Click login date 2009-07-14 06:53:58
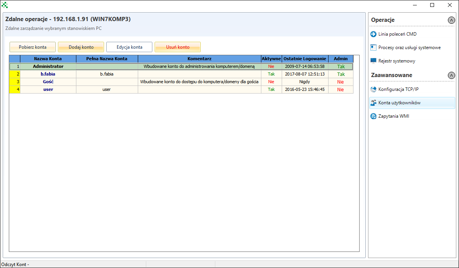Viewport: 459px width, 268px height. (305, 66)
